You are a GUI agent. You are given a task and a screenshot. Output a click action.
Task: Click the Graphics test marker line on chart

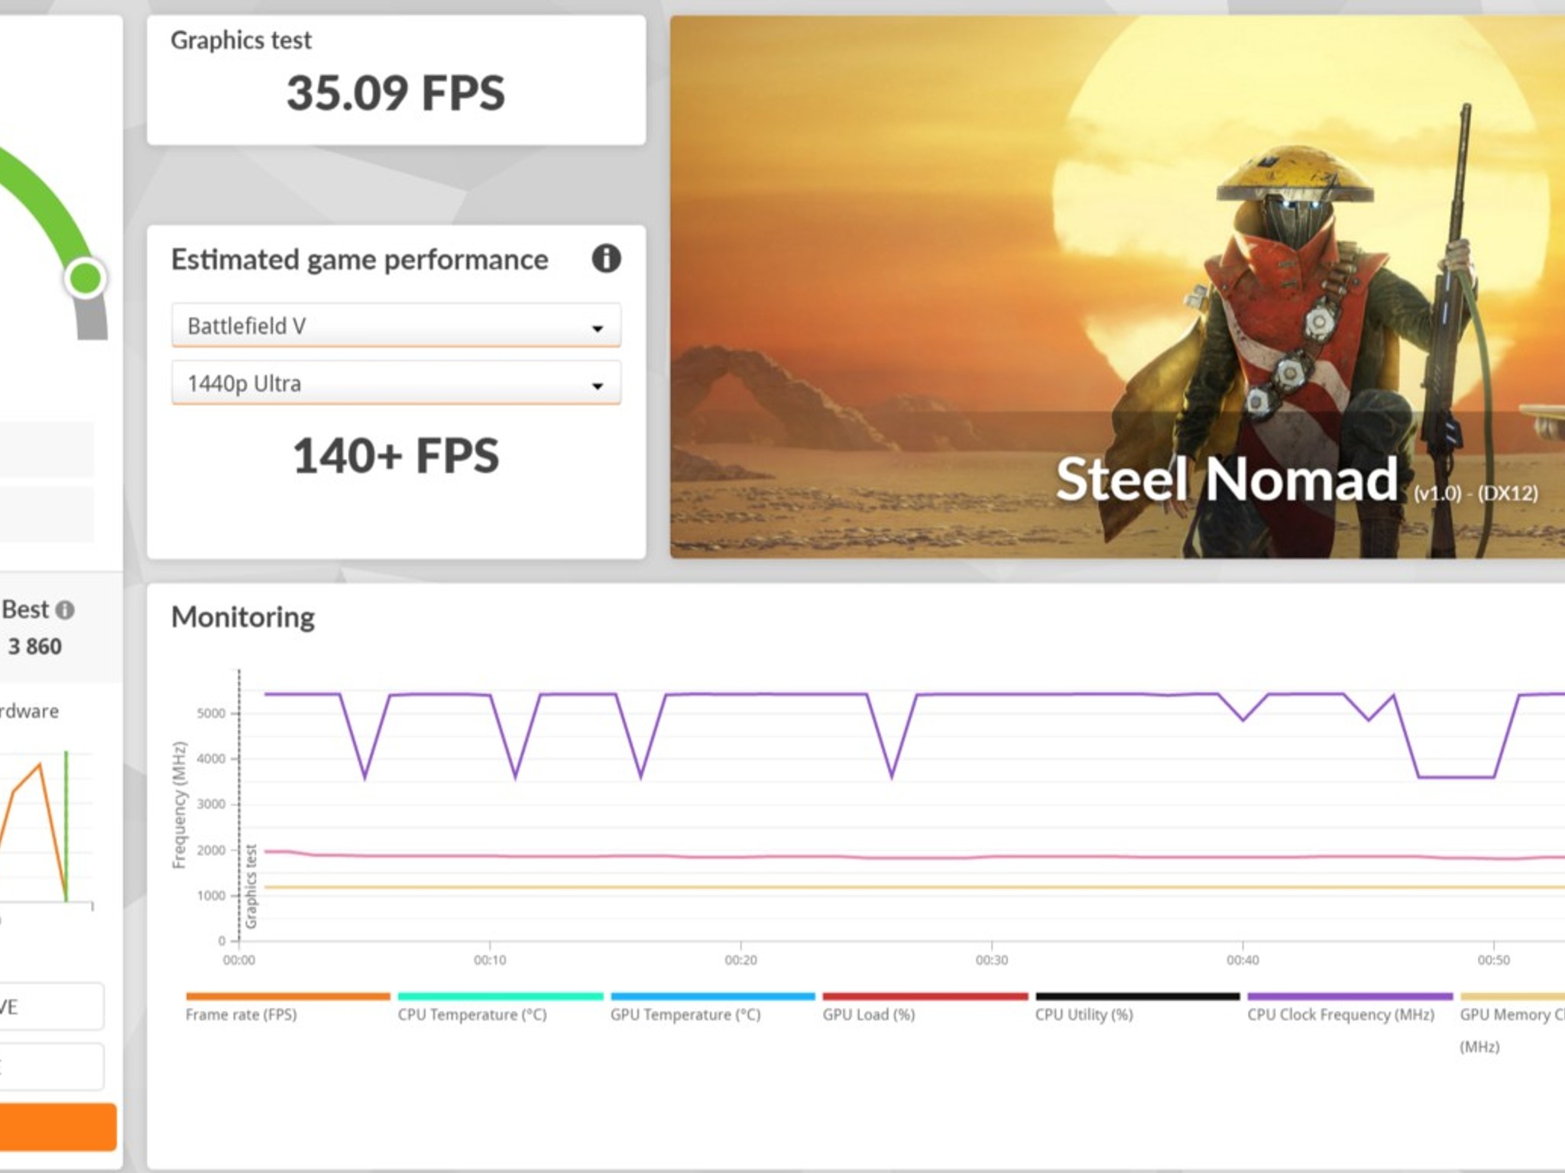(239, 805)
